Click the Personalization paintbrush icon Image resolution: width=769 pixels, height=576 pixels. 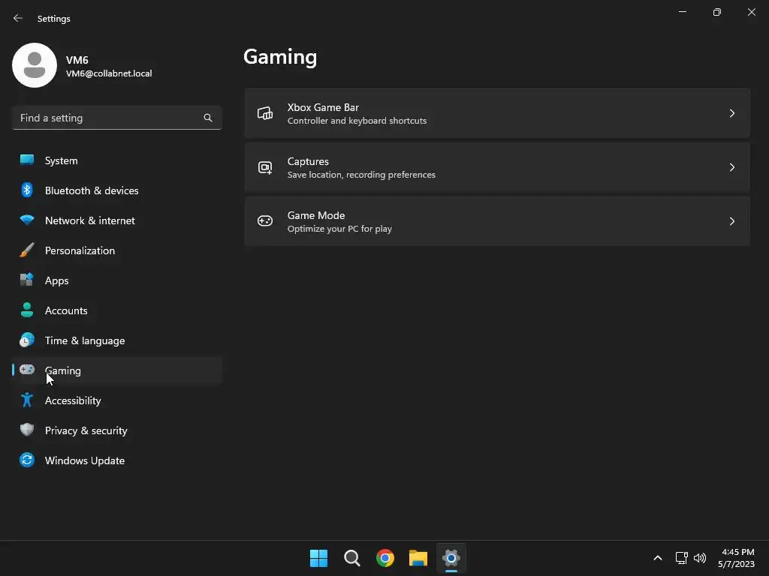pyautogui.click(x=27, y=250)
